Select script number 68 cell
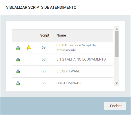131x115 pixels. 43,83
